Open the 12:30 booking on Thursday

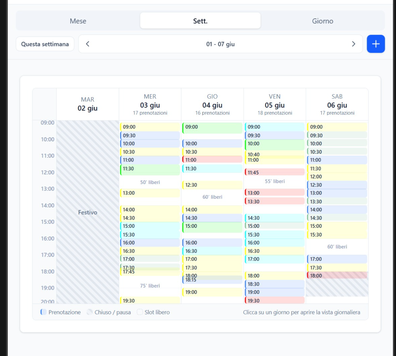coord(212,185)
